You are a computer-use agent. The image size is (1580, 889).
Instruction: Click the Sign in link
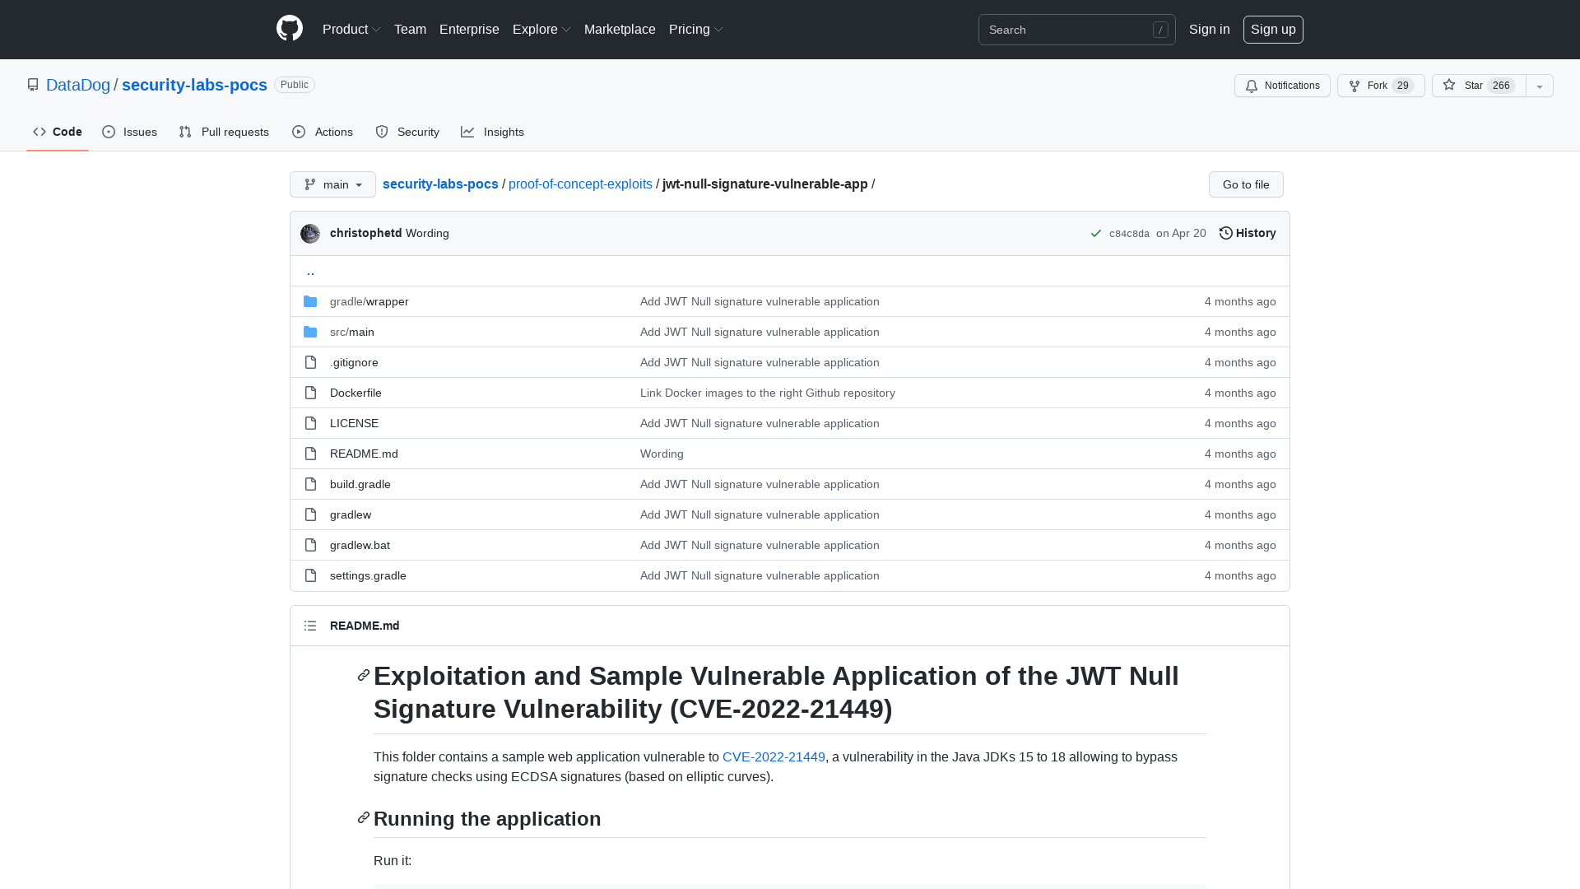coord(1209,30)
